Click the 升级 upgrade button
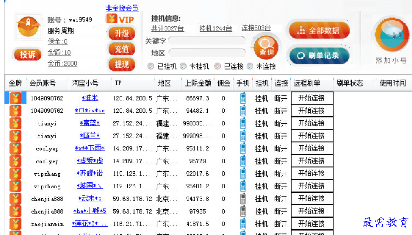 click(x=122, y=34)
